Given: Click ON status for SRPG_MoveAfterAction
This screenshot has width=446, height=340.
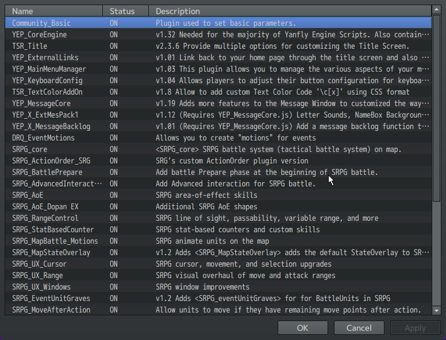Looking at the screenshot, I should pos(114,310).
